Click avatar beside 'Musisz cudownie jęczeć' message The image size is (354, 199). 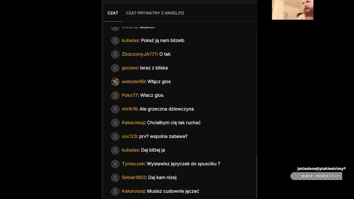coord(115,191)
